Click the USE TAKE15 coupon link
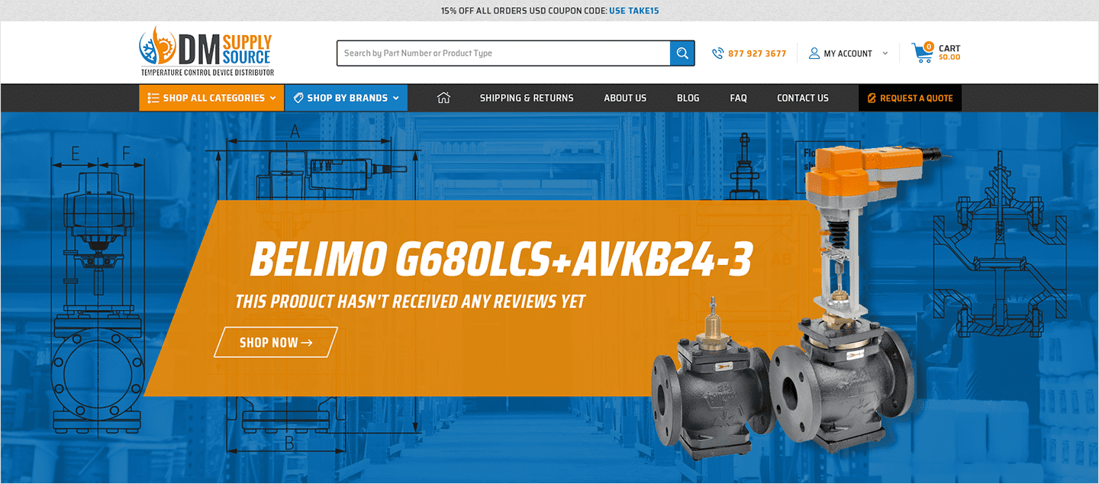 633,11
